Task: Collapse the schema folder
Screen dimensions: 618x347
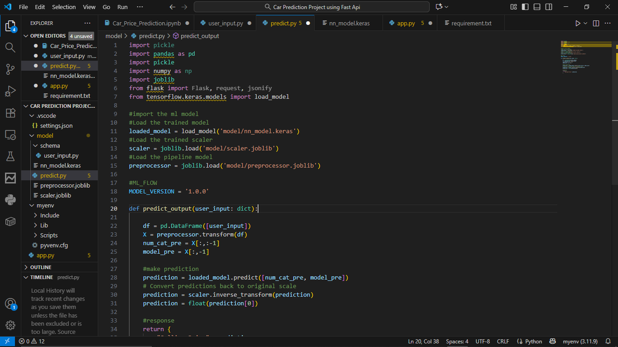Action: tap(36, 146)
